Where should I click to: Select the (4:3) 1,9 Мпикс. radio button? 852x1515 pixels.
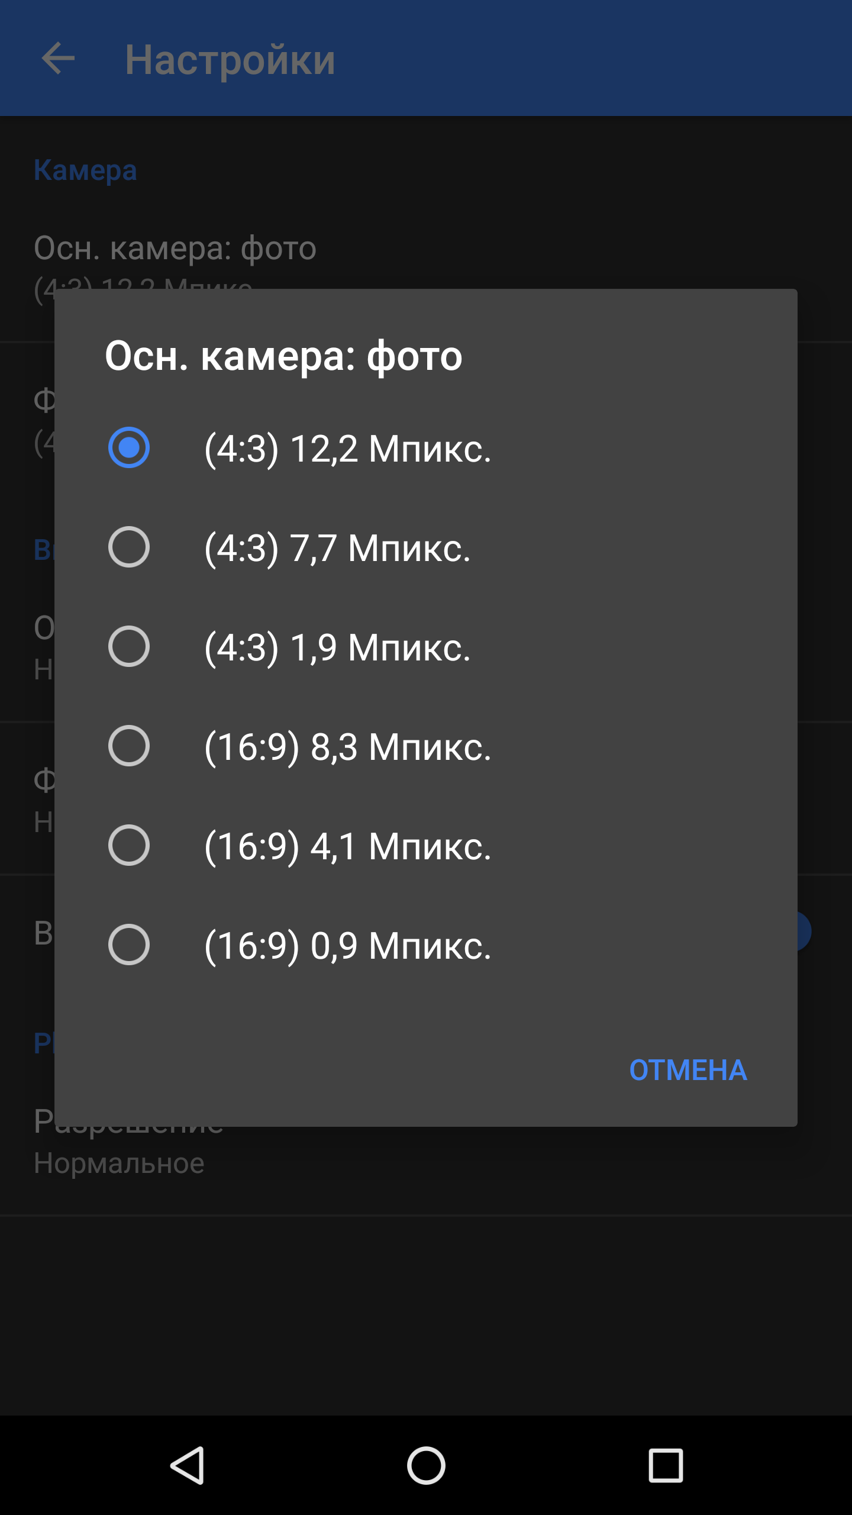(x=129, y=646)
